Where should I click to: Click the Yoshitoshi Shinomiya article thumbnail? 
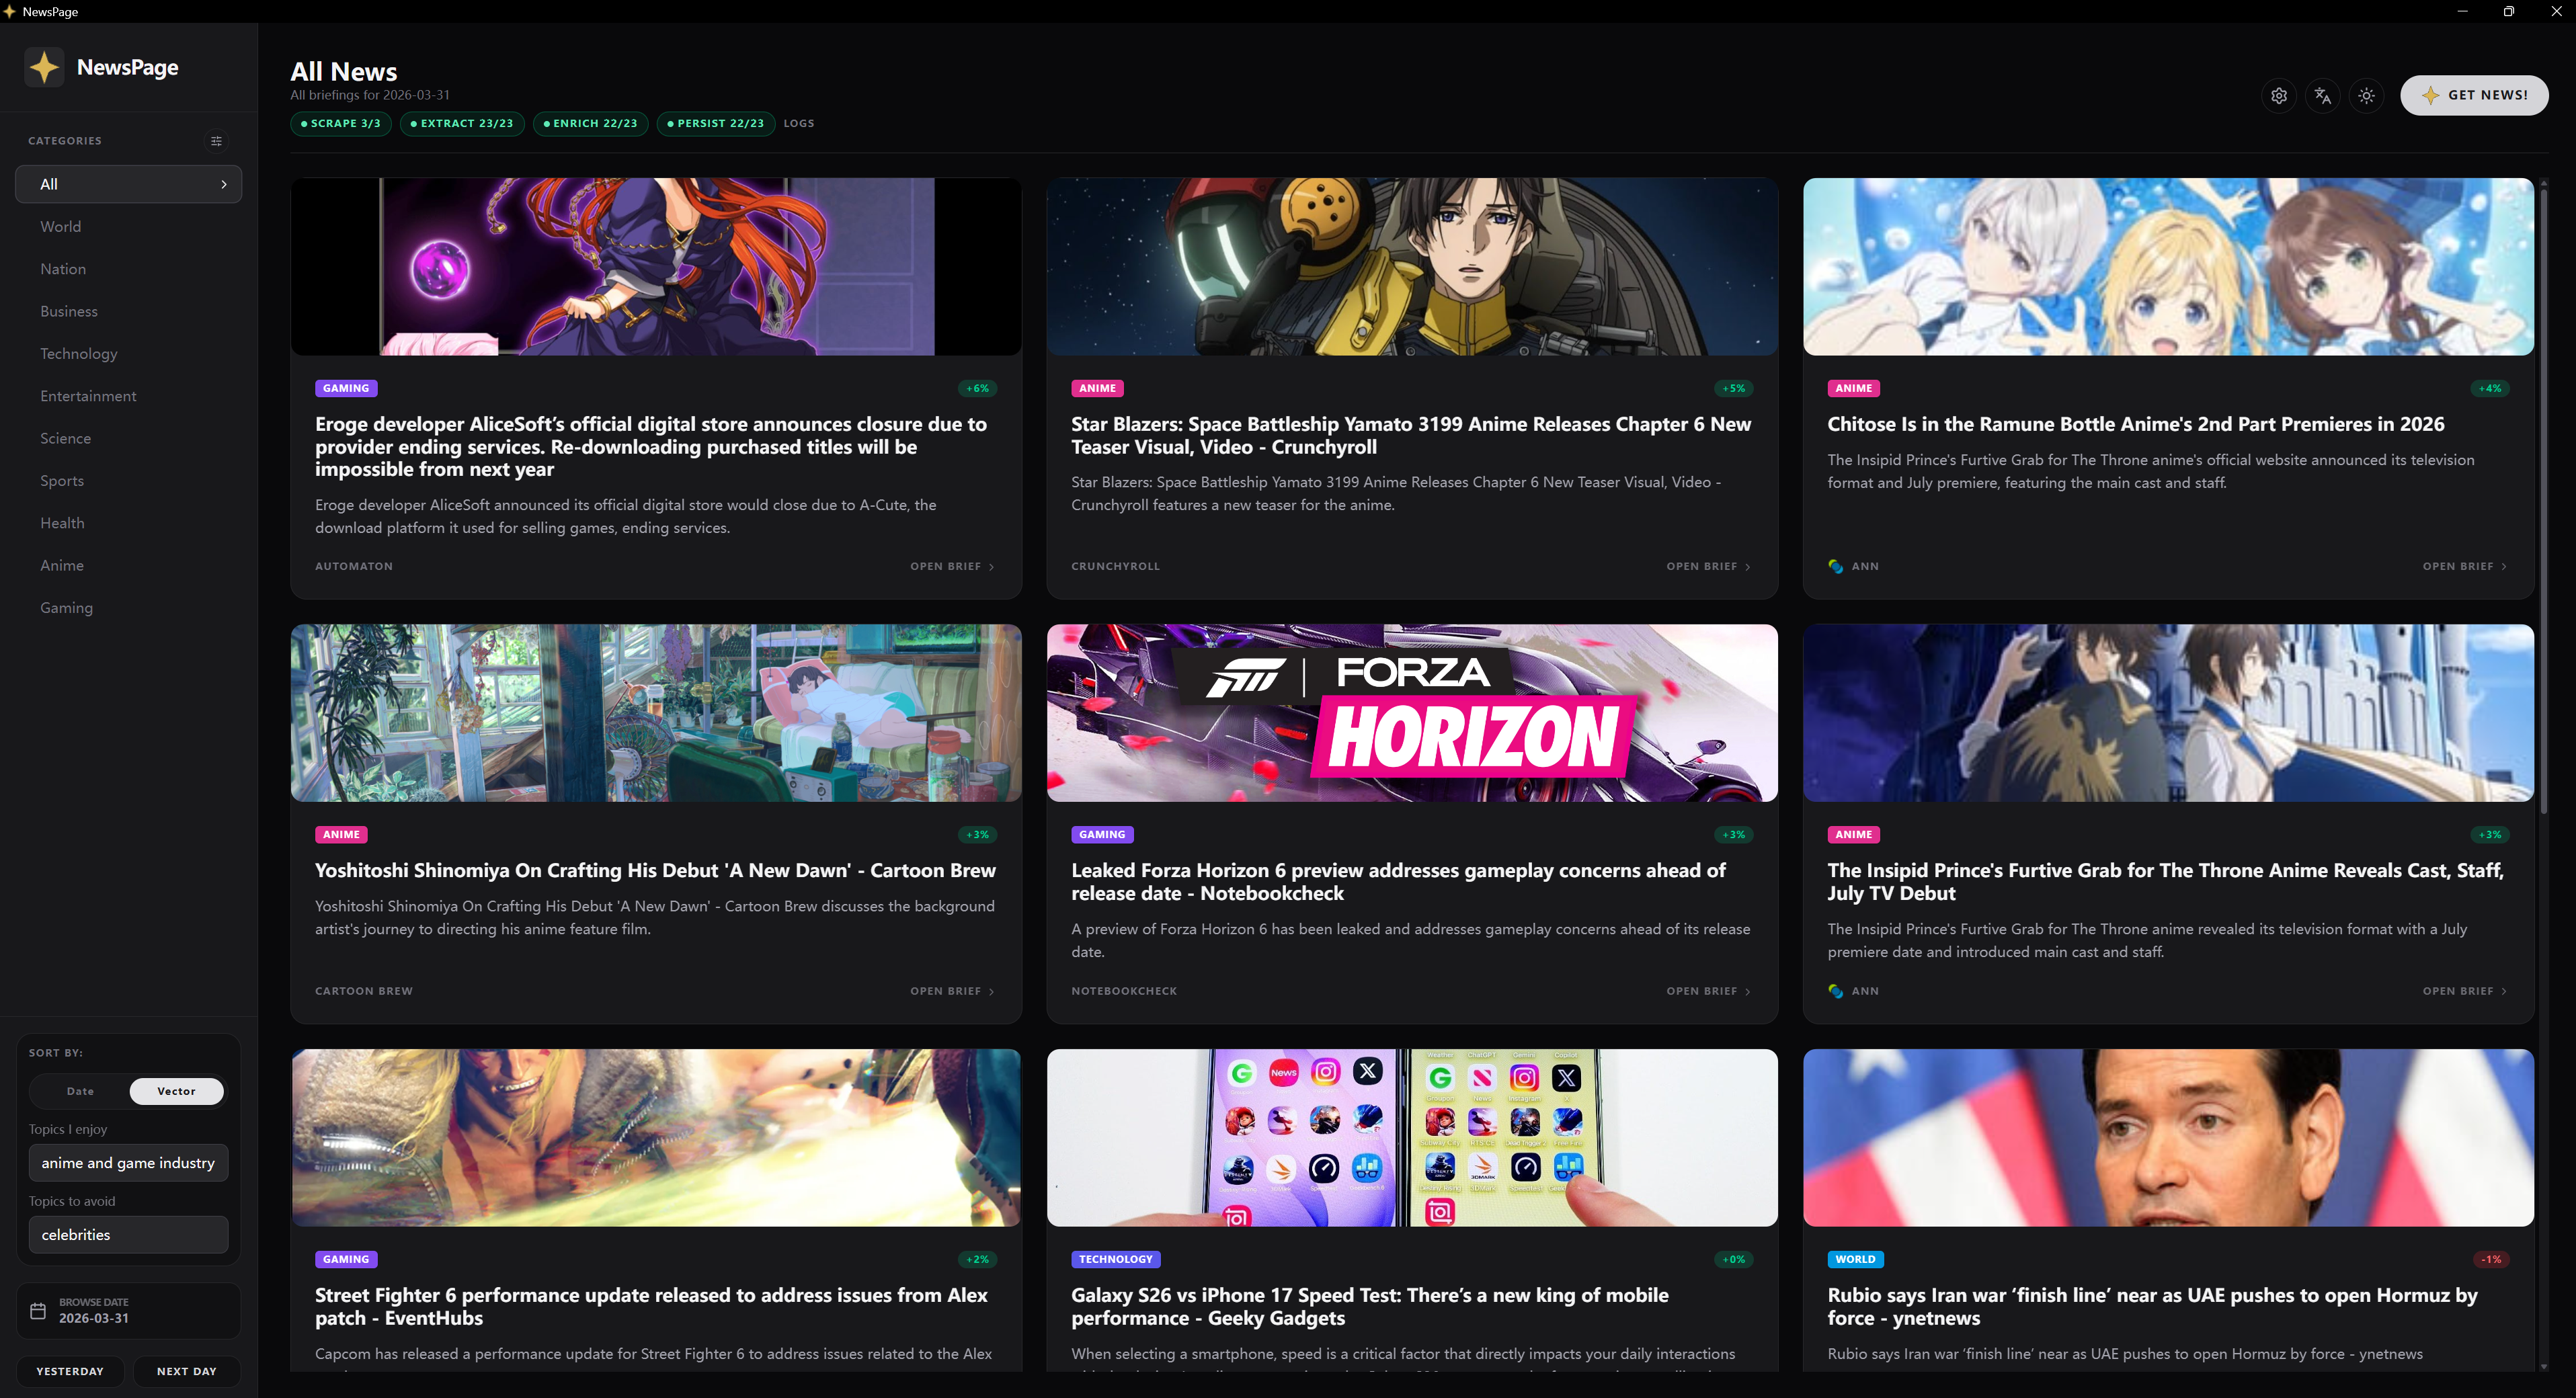656,713
